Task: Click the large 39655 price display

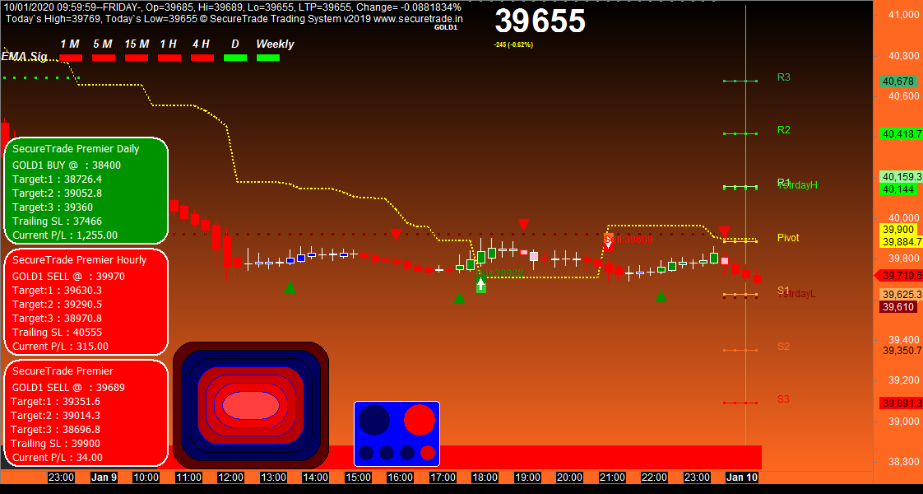Action: (x=540, y=21)
